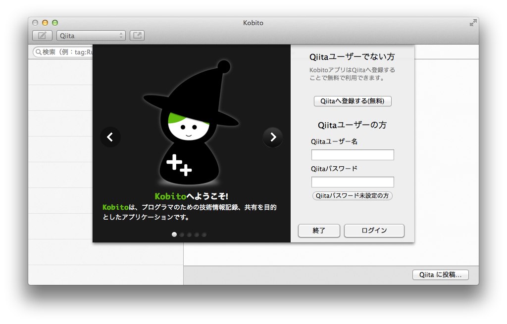The image size is (507, 324).
Task: Click the Kobito window title
Action: pos(253,23)
